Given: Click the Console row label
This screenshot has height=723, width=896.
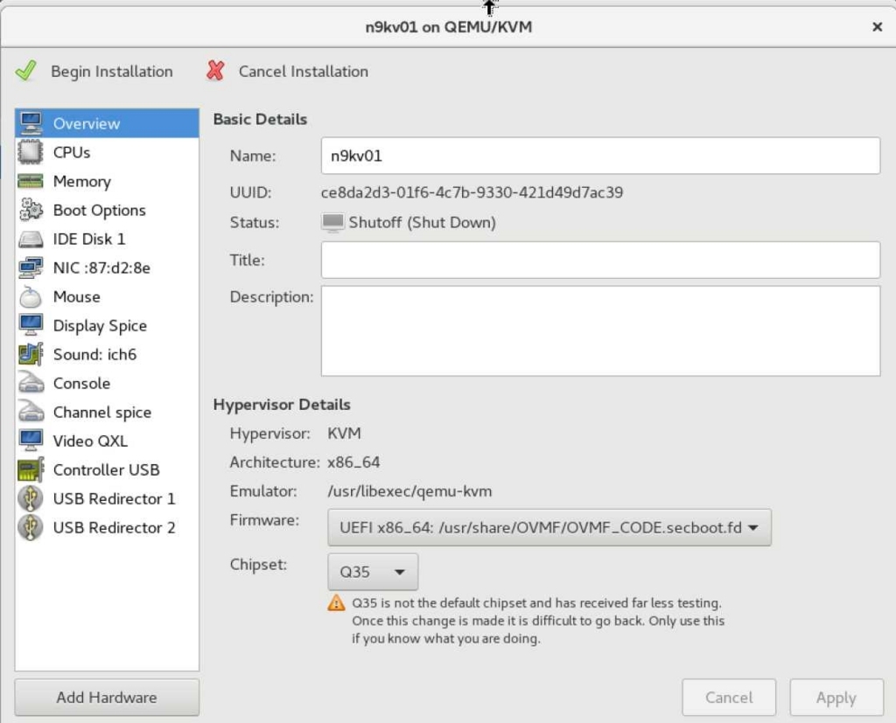Looking at the screenshot, I should 81,383.
